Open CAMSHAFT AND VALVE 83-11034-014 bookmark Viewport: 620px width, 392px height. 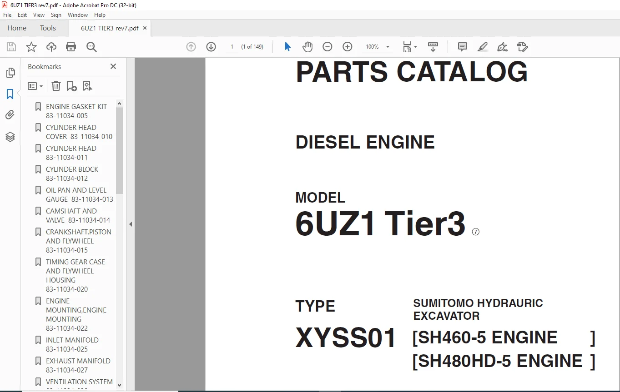click(x=78, y=215)
